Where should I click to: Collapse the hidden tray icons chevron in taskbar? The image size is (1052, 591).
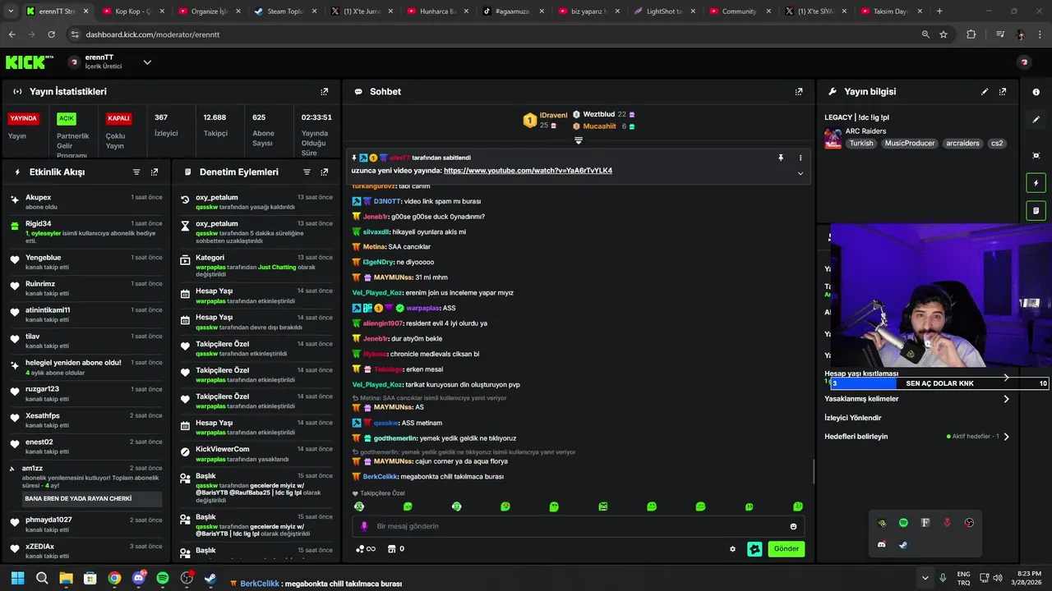point(925,578)
